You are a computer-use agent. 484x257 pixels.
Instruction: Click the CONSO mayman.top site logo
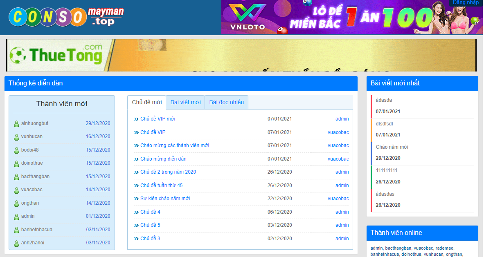66,17
